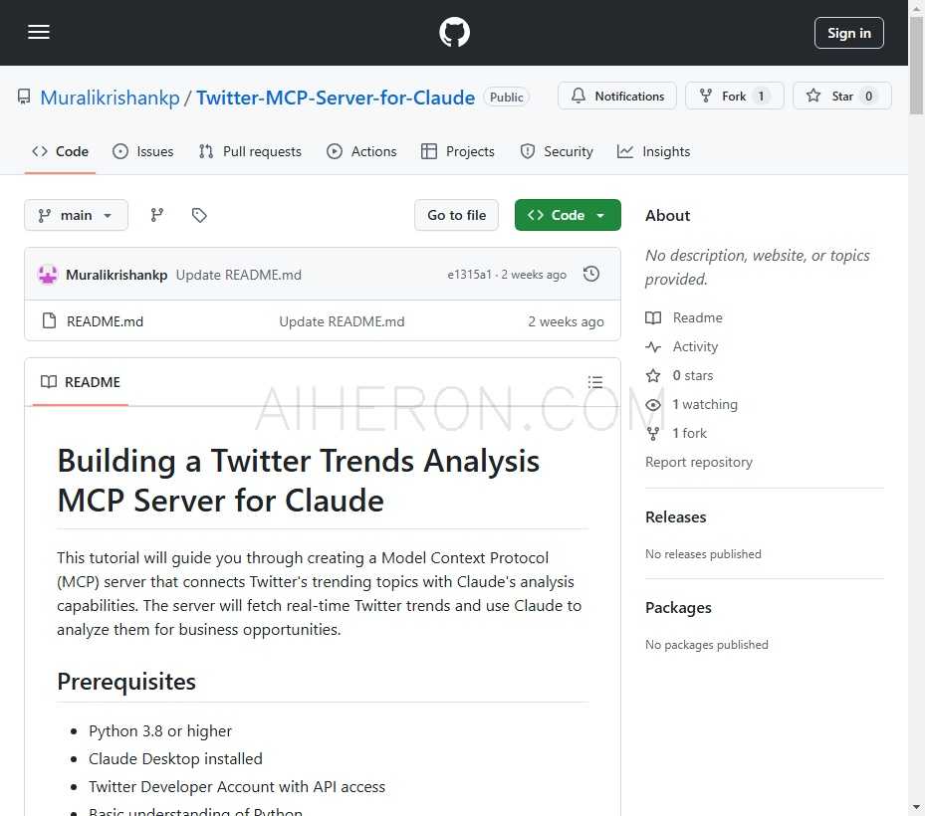Click the Notifications bell button
This screenshot has width=925, height=816.
(x=617, y=97)
